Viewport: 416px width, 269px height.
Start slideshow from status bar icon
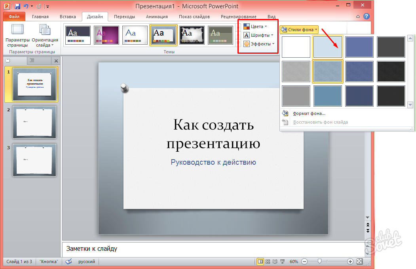click(x=283, y=261)
